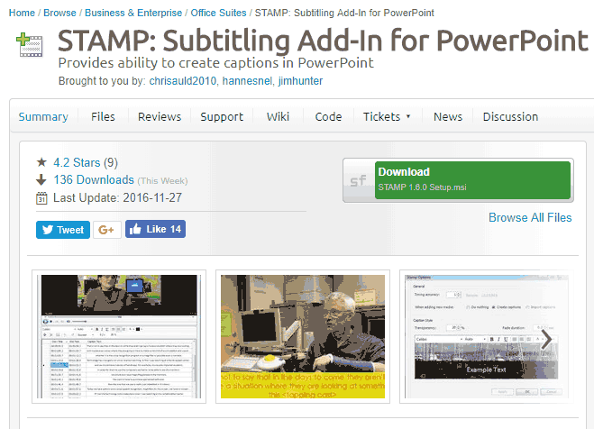
Task: Share on Google Plus
Action: (107, 230)
